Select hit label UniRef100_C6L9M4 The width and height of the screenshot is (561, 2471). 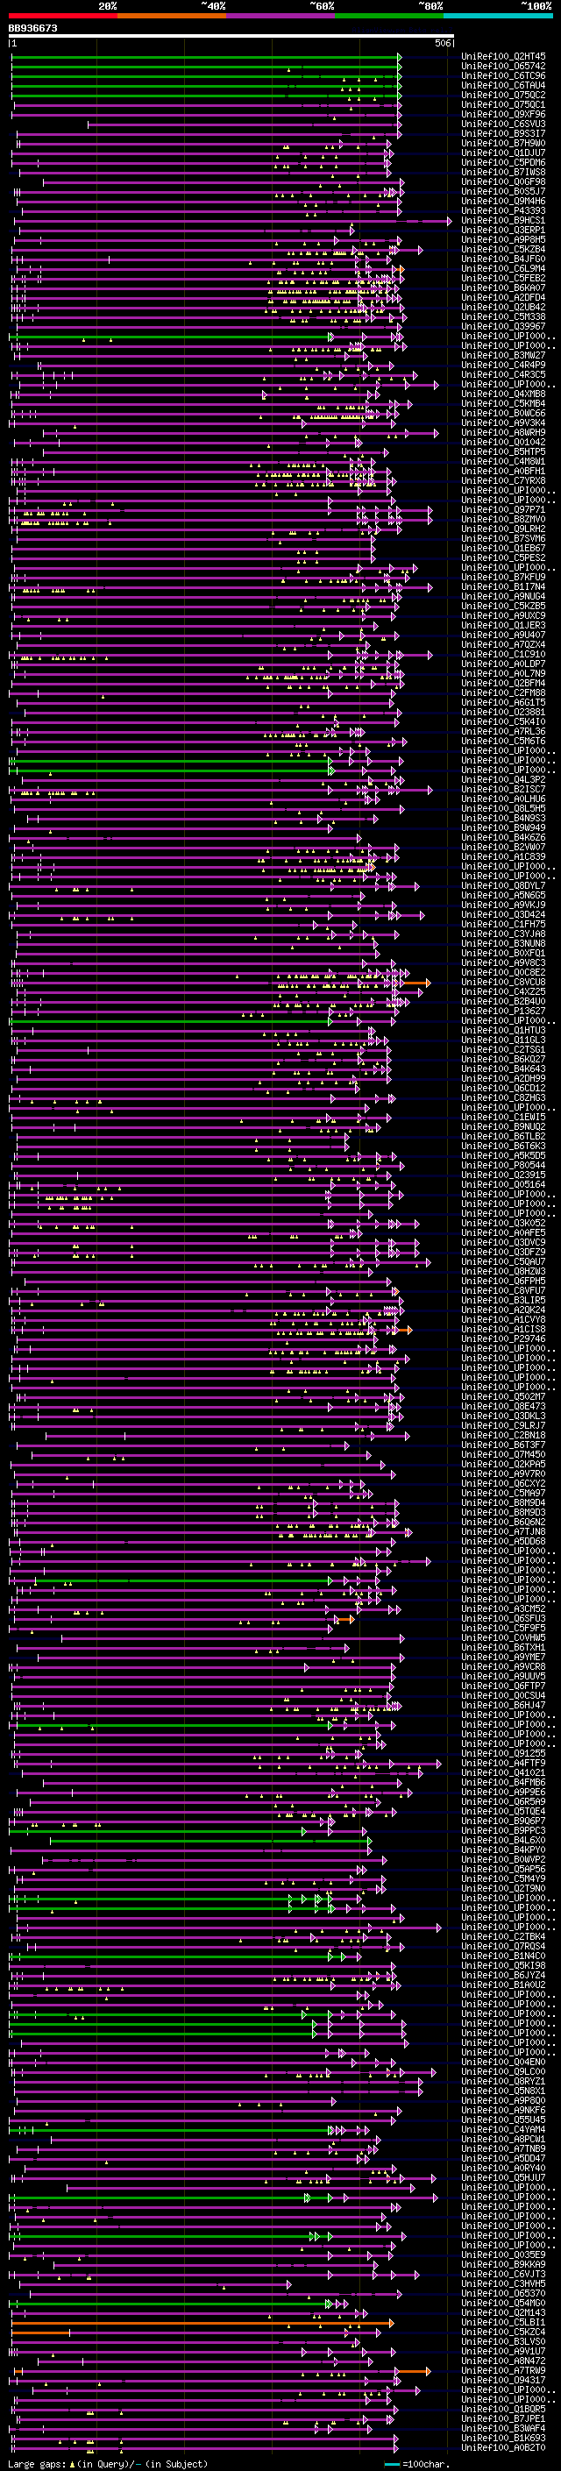coord(503,268)
